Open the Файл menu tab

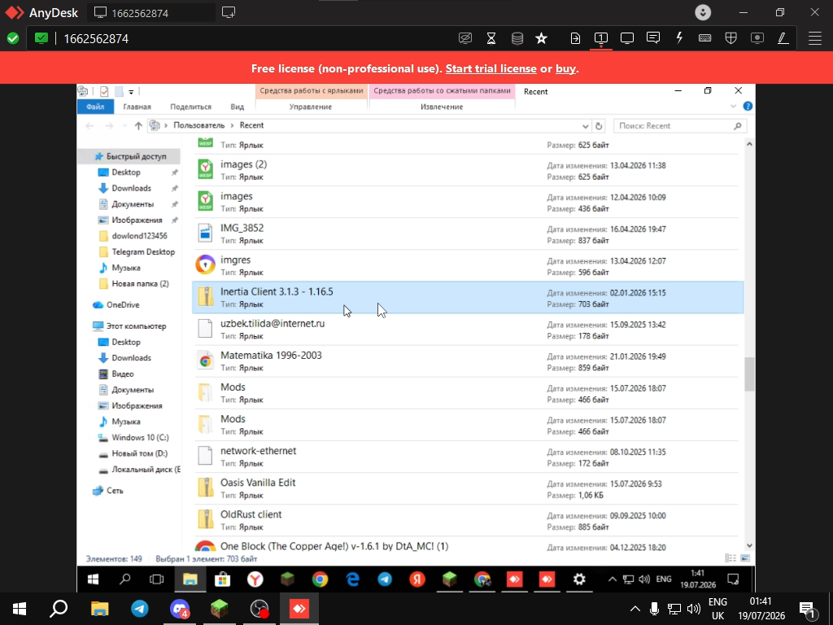[95, 107]
